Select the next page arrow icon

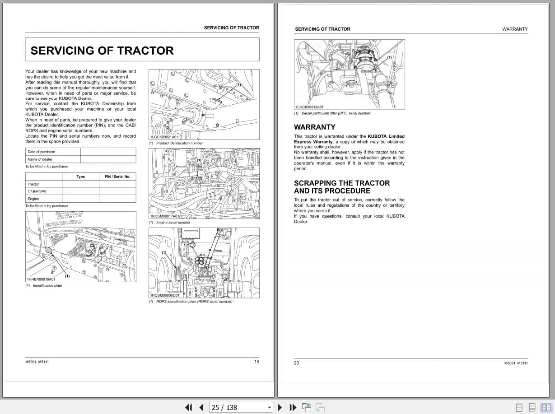pos(280,407)
